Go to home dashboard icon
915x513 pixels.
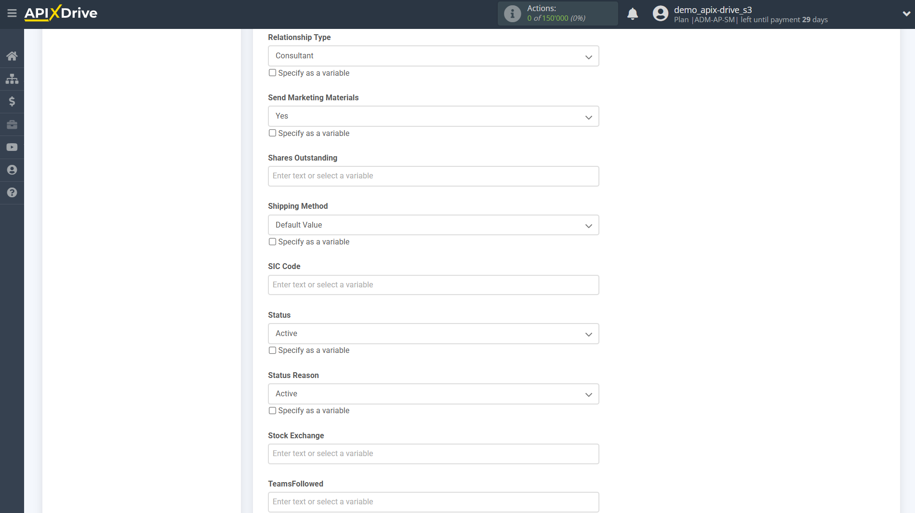[x=12, y=56]
